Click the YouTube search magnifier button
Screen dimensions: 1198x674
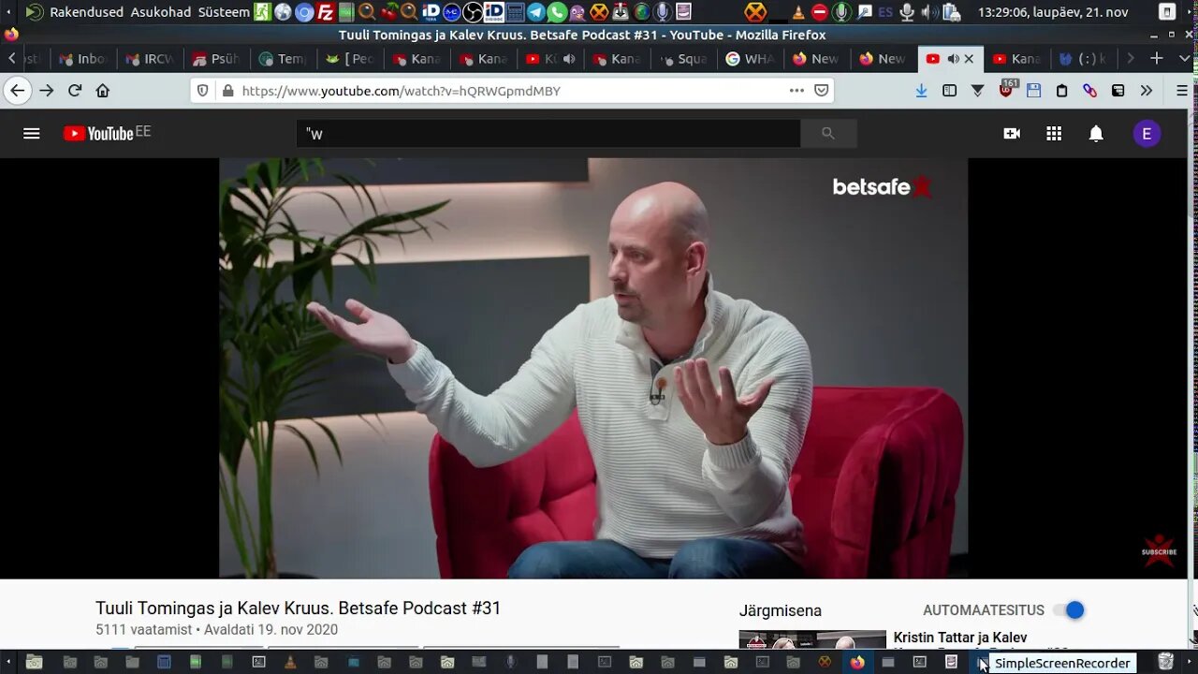tap(828, 134)
